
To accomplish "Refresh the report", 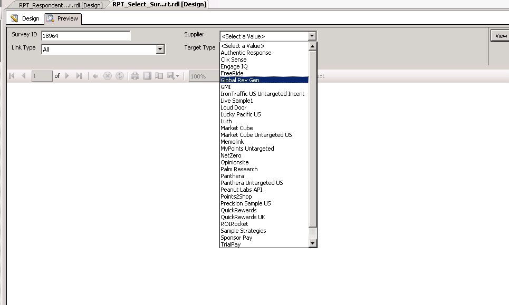I will (119, 76).
